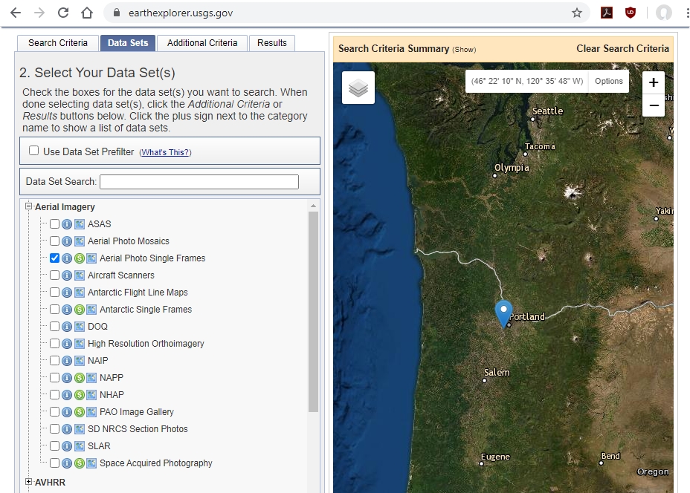Screen dimensions: 690x493
Task: Uncheck Aerial Photo Single Frames checkbox
Action: 55,258
